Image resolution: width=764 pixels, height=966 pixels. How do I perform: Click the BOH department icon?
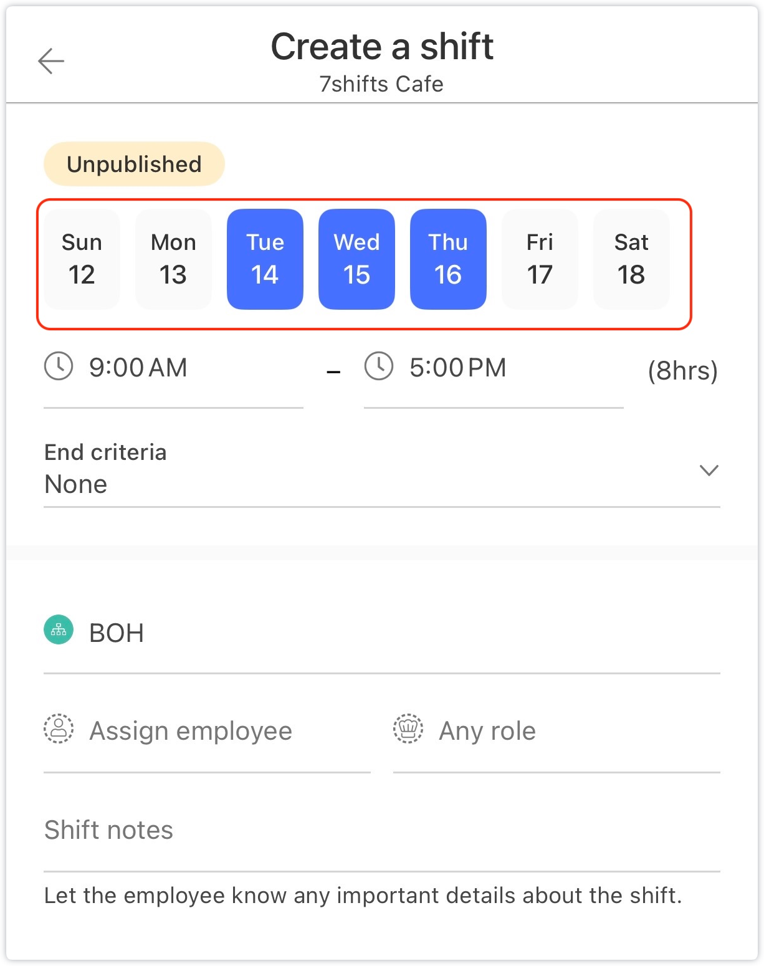(59, 629)
